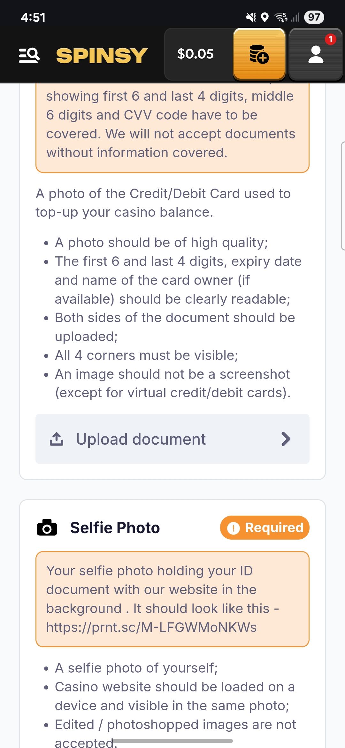Image resolution: width=345 pixels, height=748 pixels.
Task: Tap the red notification badge
Action: tap(330, 39)
